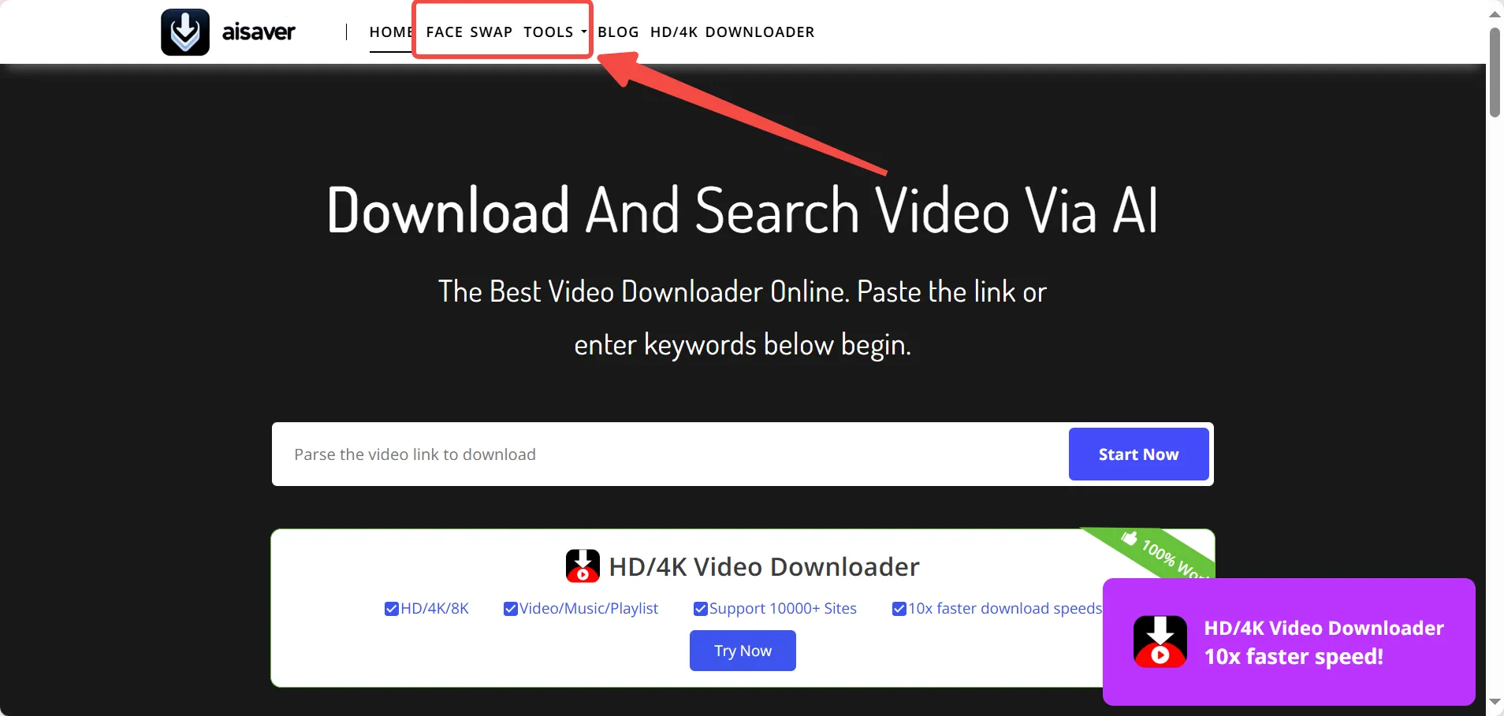This screenshot has width=1504, height=716.
Task: Click the purple popup downloader icon
Action: 1160,642
